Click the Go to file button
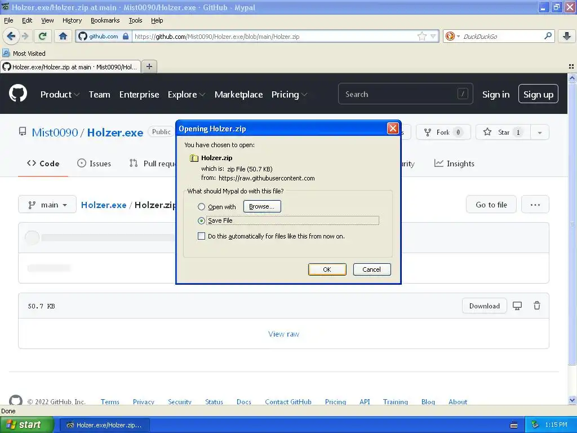Image resolution: width=577 pixels, height=433 pixels. point(491,205)
